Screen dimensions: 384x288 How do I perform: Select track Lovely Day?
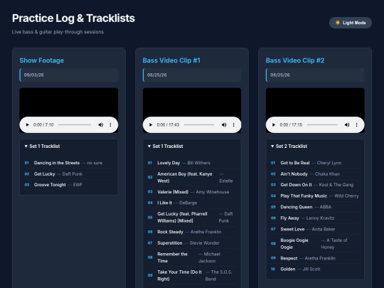pyautogui.click(x=192, y=163)
